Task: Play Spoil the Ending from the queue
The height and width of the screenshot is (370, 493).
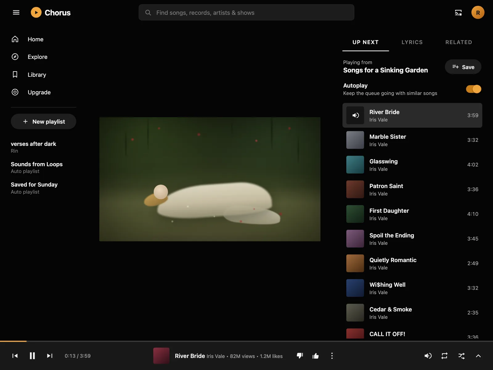Action: (412, 239)
